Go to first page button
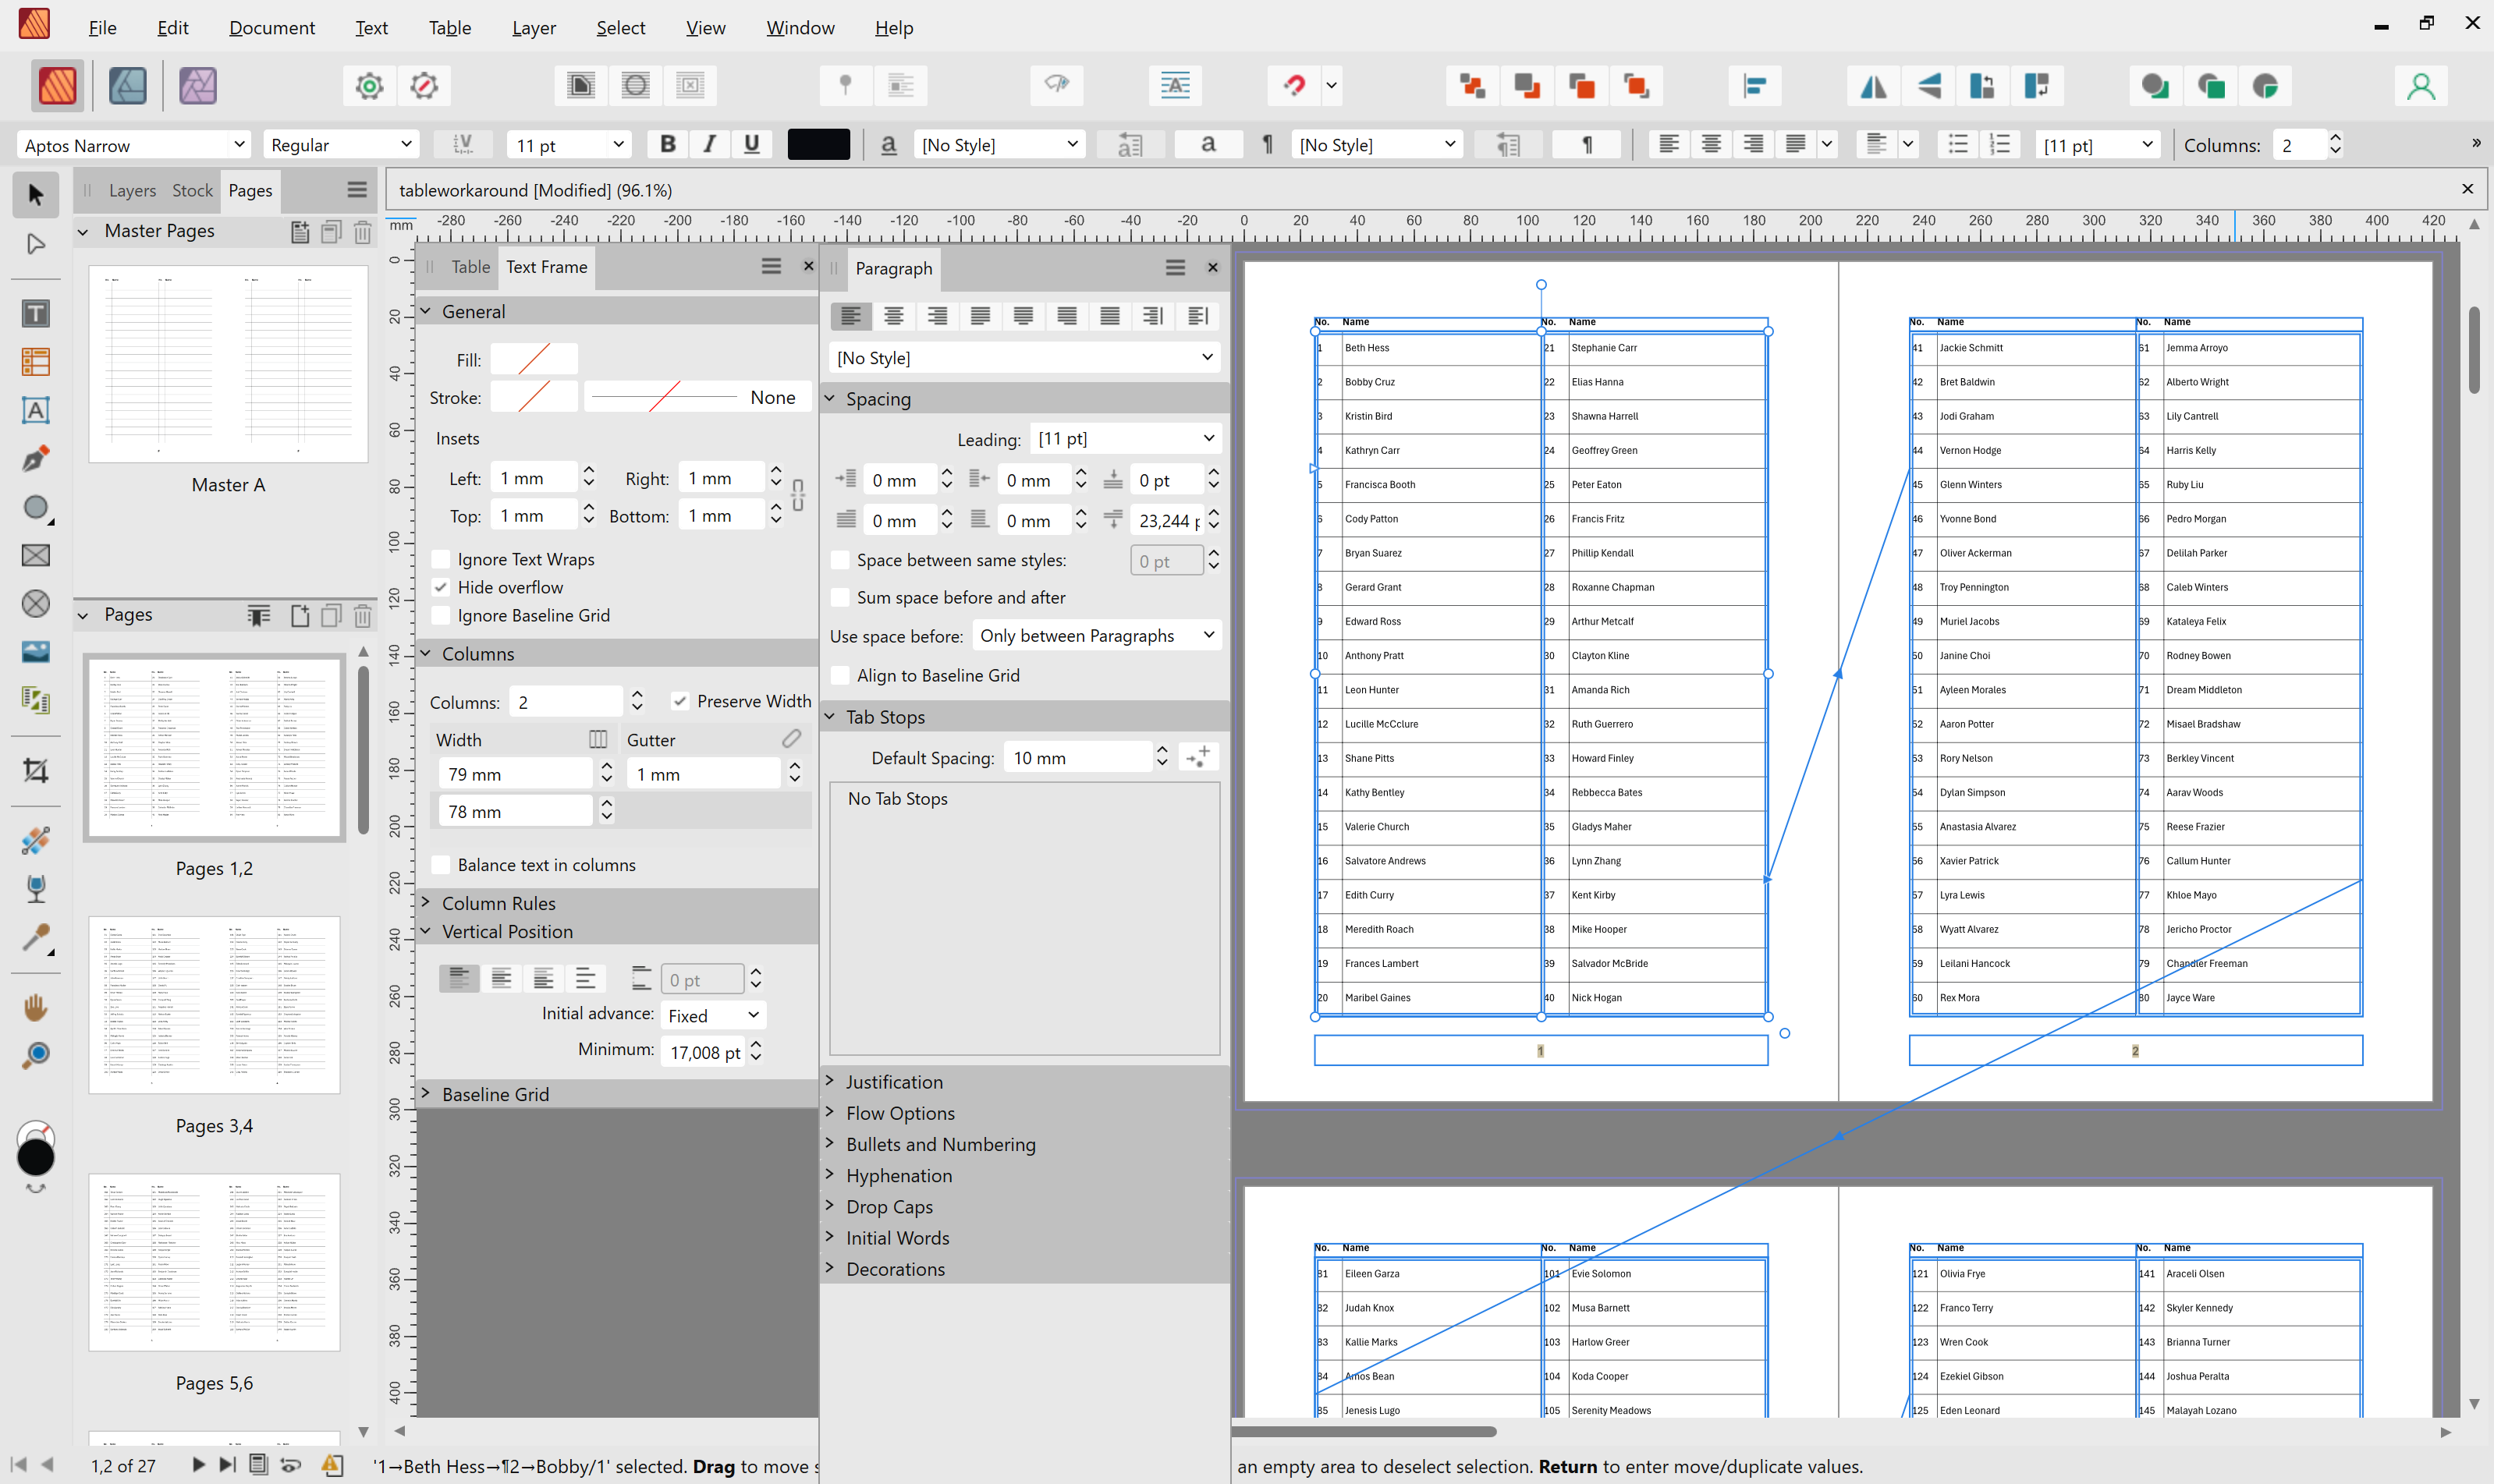The width and height of the screenshot is (2494, 1484). point(18,1465)
